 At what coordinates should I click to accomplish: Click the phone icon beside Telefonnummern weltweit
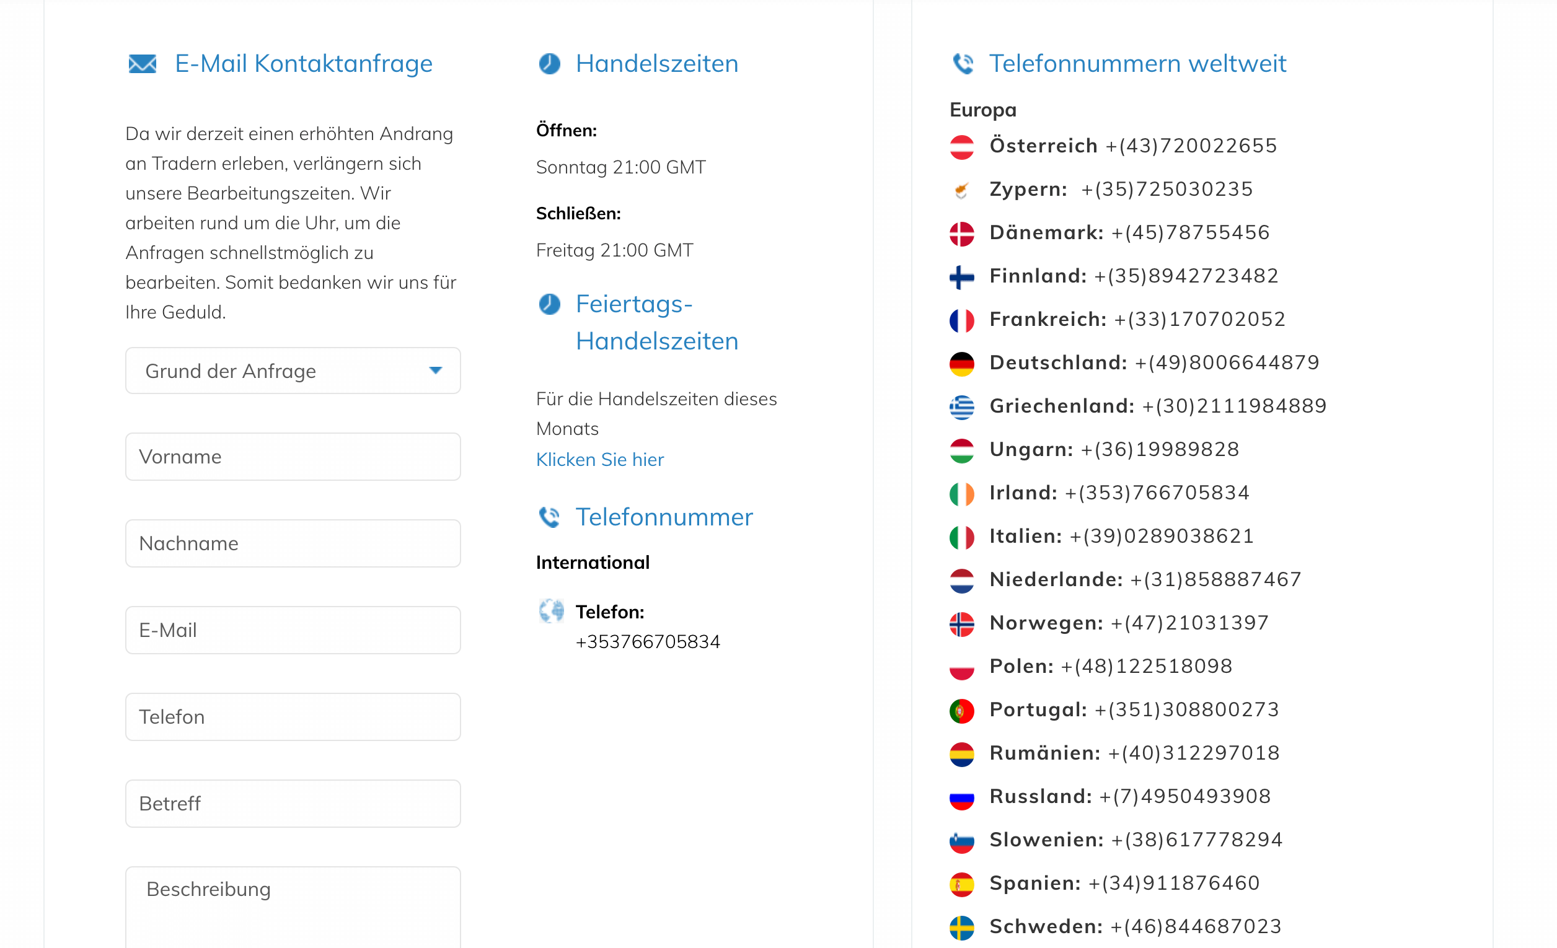tap(963, 64)
